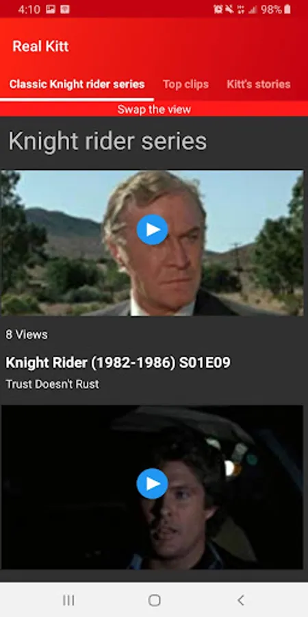The height and width of the screenshot is (617, 308).
Task: Tap the Android back navigation icon
Action: 241,600
